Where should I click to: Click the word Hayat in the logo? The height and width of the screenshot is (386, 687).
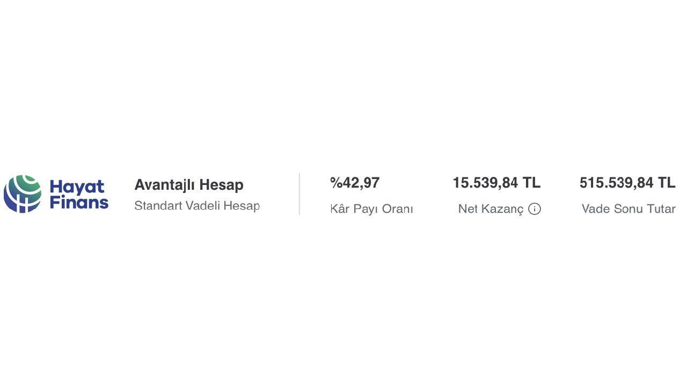point(77,187)
